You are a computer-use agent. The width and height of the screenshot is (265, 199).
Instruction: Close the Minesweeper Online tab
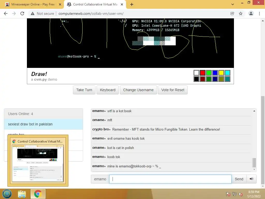click(x=60, y=5)
